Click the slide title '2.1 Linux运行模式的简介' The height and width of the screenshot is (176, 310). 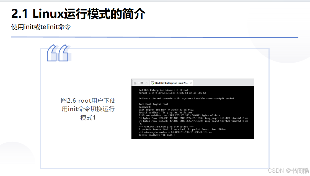click(x=78, y=14)
